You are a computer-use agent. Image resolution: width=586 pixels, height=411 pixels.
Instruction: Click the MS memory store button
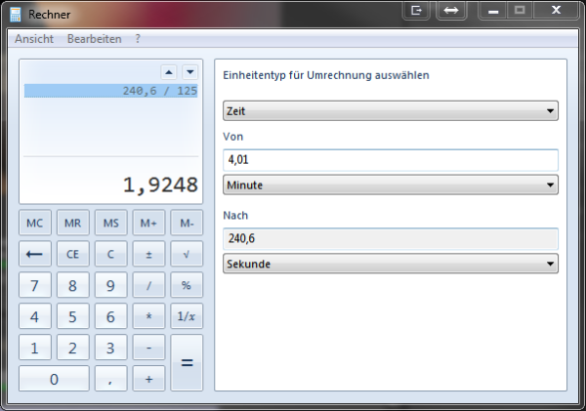click(x=110, y=223)
